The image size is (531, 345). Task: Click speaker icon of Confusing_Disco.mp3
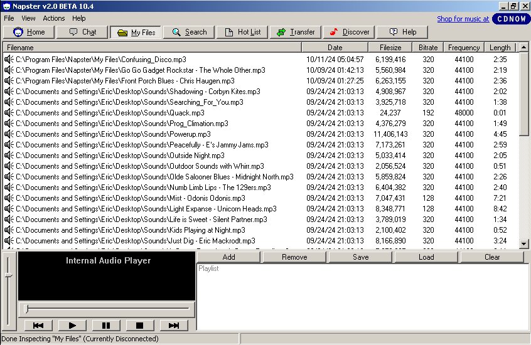click(x=9, y=60)
